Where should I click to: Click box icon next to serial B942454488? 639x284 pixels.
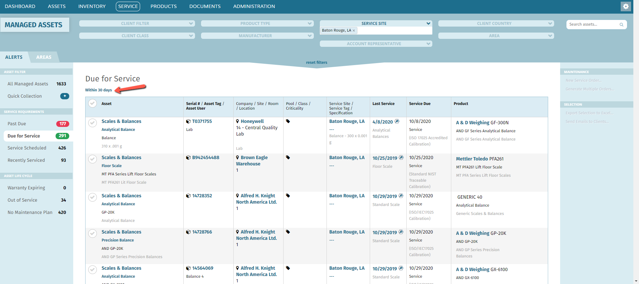coord(188,158)
